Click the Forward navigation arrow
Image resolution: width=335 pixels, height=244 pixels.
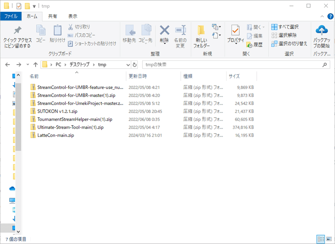[x=19, y=65]
